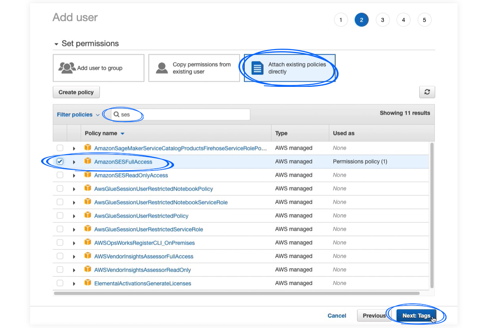Open the AWSOpsWorksRegisterCLI_OnPremises policy link

tap(144, 243)
